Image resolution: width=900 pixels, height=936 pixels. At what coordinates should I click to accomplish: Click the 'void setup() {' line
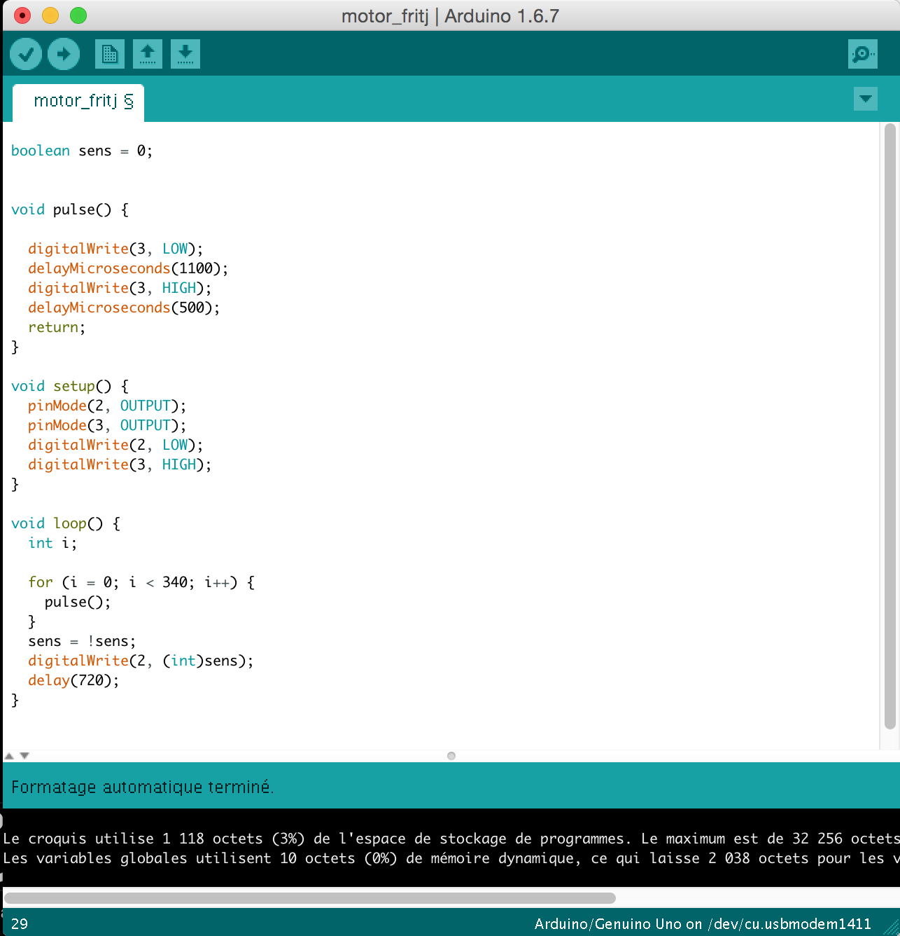(70, 386)
